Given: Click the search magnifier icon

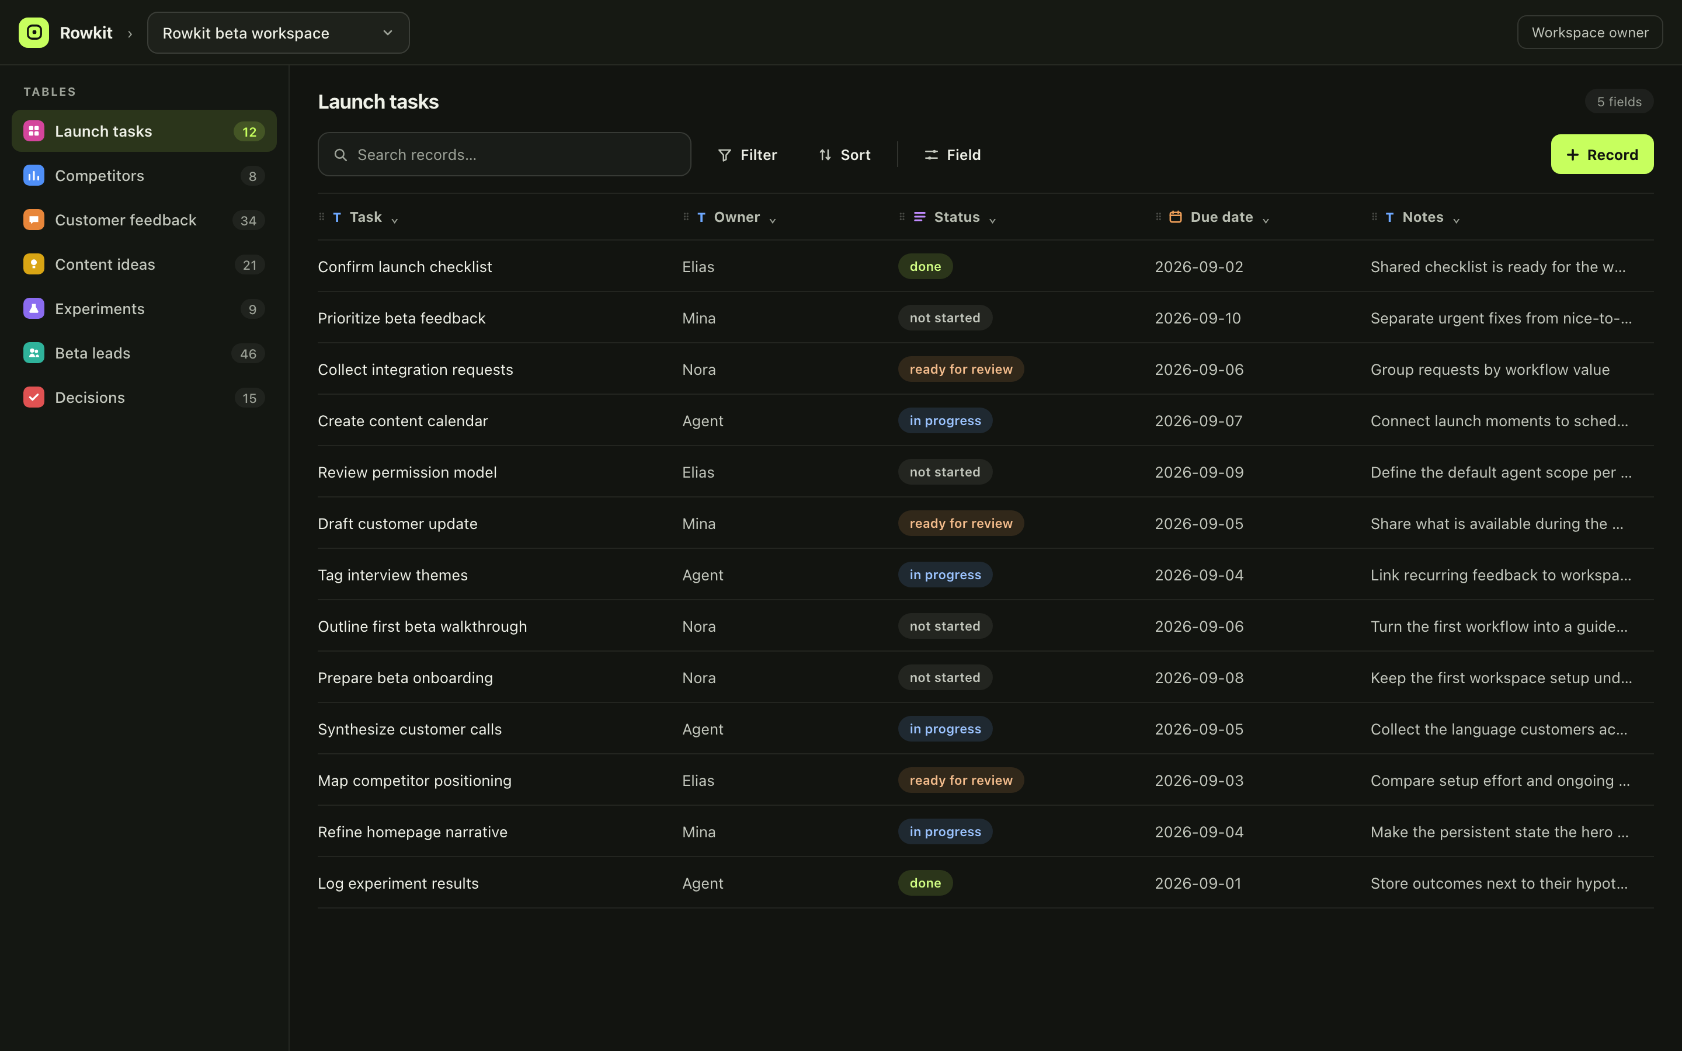Looking at the screenshot, I should point(340,154).
